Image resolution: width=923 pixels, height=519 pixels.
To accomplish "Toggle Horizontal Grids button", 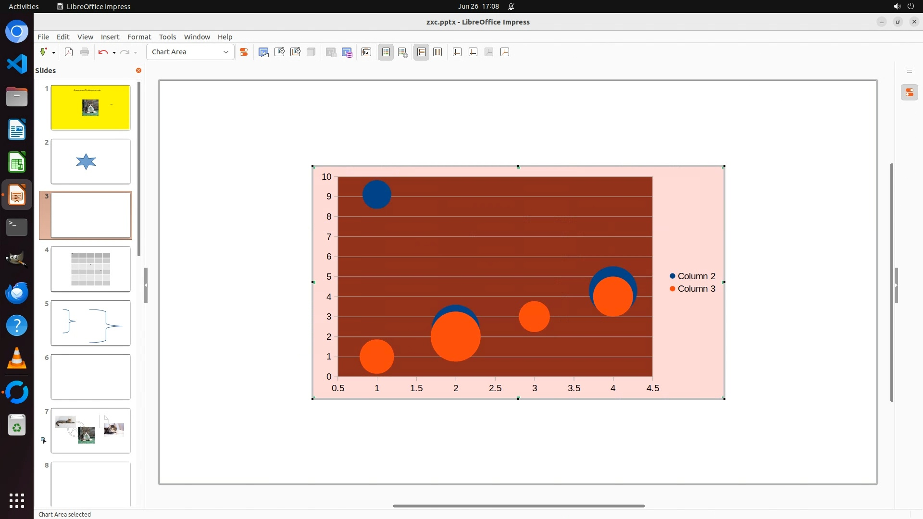I will click(422, 52).
